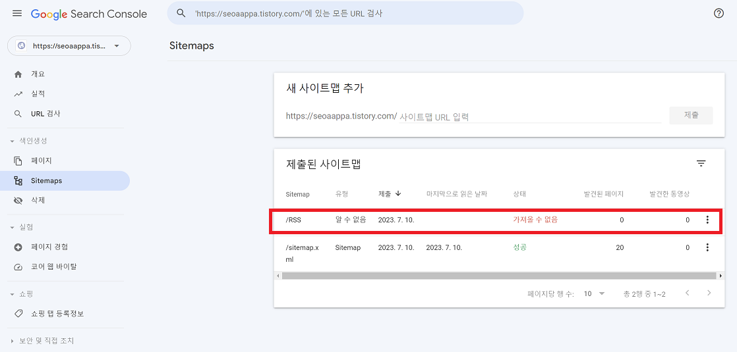Click the crossed-eye icon next to 삭제
The image size is (737, 352).
[18, 201]
